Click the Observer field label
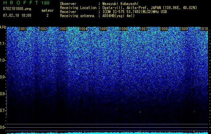This screenshot has width=211, height=134. point(68,4)
